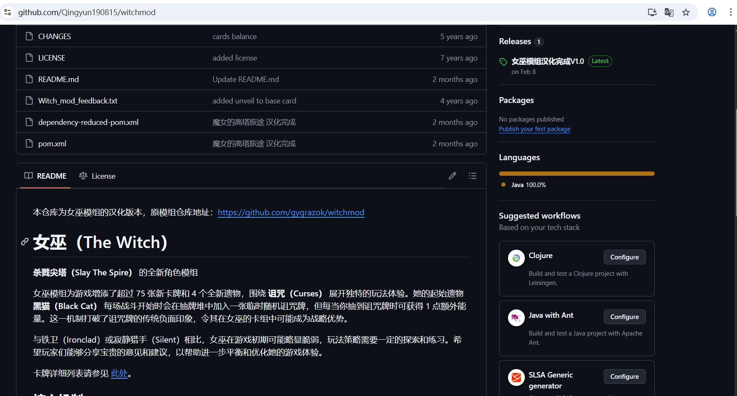Open Witch_mod_feedback.txt file
The width and height of the screenshot is (737, 396).
[78, 101]
